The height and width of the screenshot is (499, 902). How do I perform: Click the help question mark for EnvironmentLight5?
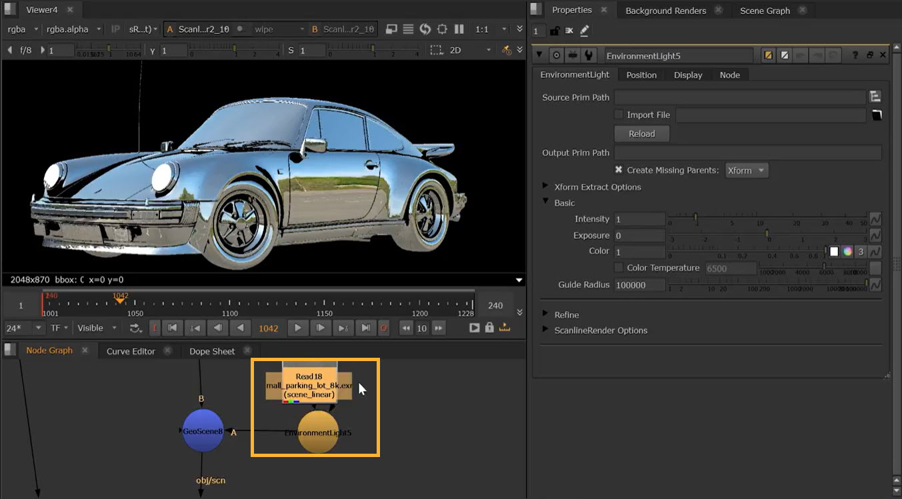855,56
